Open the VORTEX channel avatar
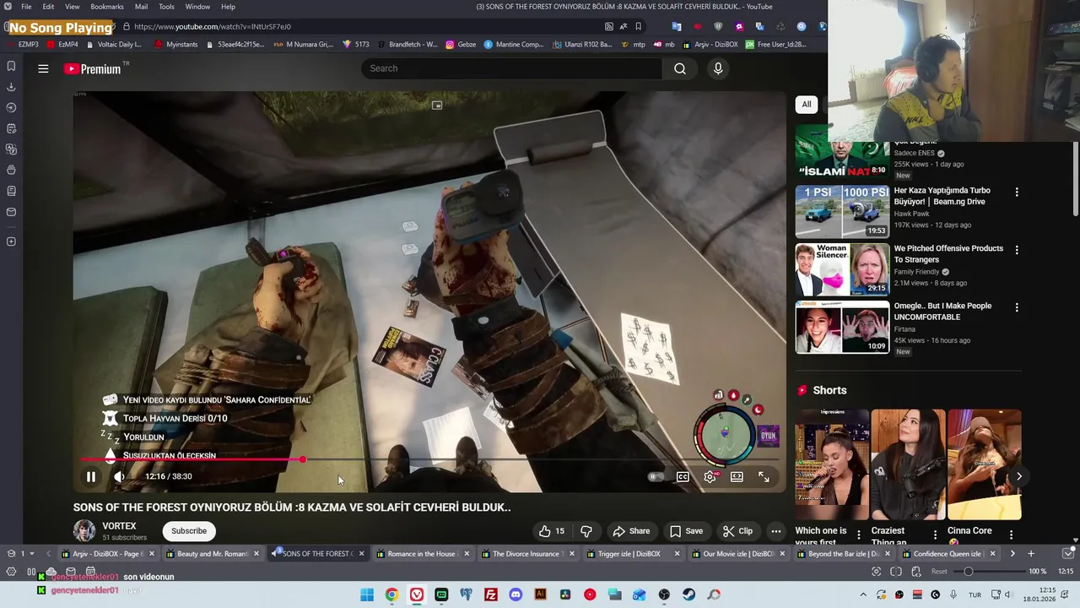Viewport: 1080px width, 608px height. (84, 530)
